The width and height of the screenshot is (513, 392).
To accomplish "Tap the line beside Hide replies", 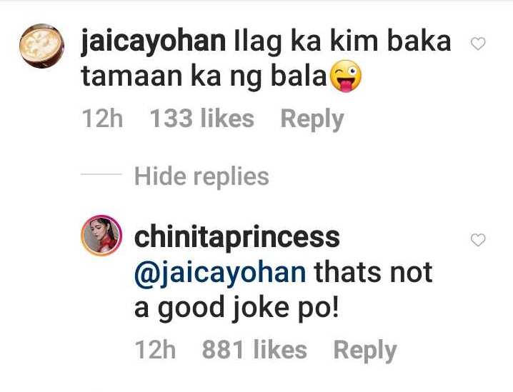I will click(101, 174).
